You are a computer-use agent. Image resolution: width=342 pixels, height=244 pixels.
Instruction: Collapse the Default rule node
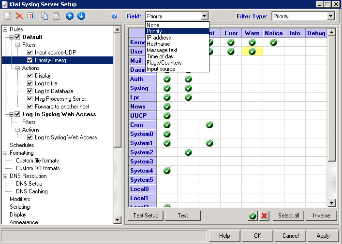tap(11, 37)
